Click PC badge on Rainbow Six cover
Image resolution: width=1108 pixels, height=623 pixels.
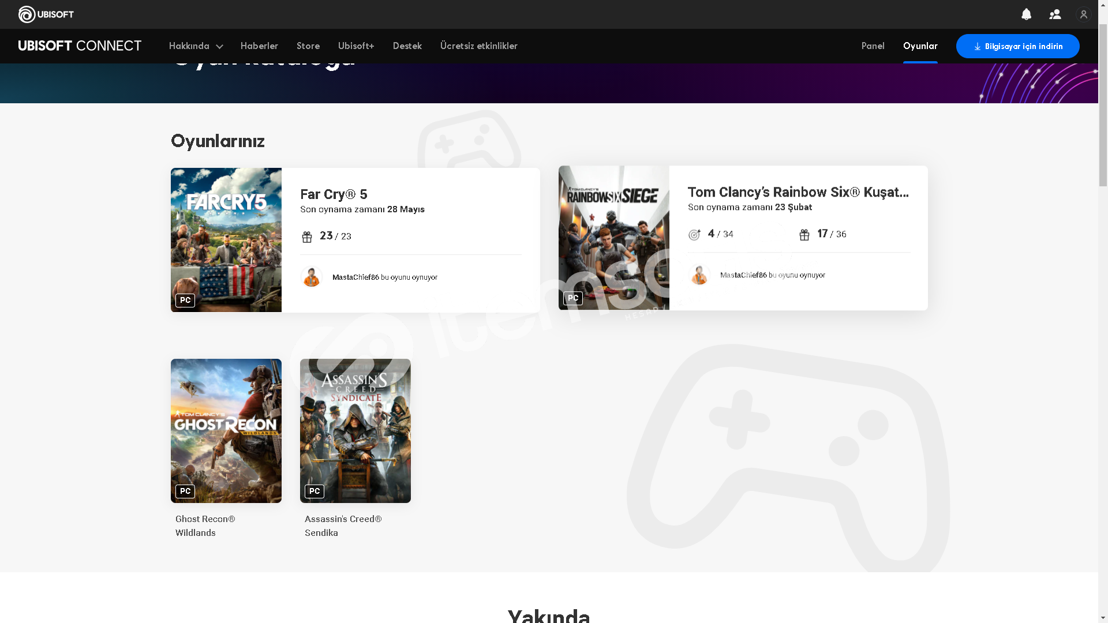point(573,298)
